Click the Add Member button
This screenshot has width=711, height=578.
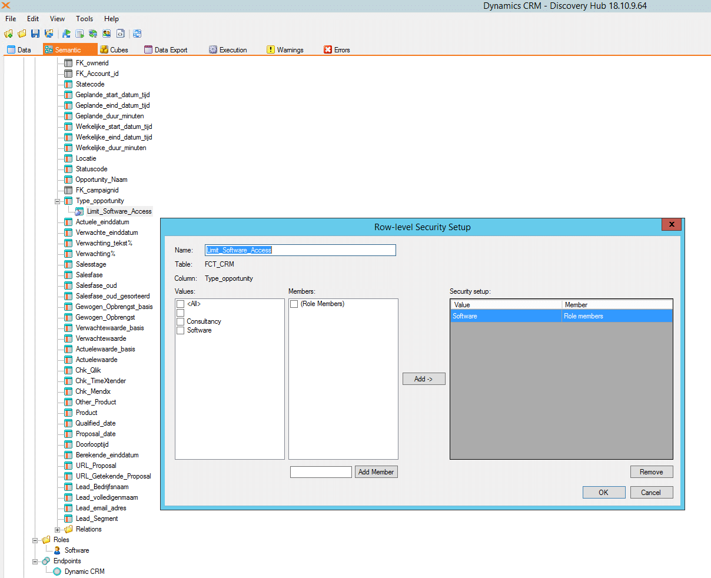376,471
